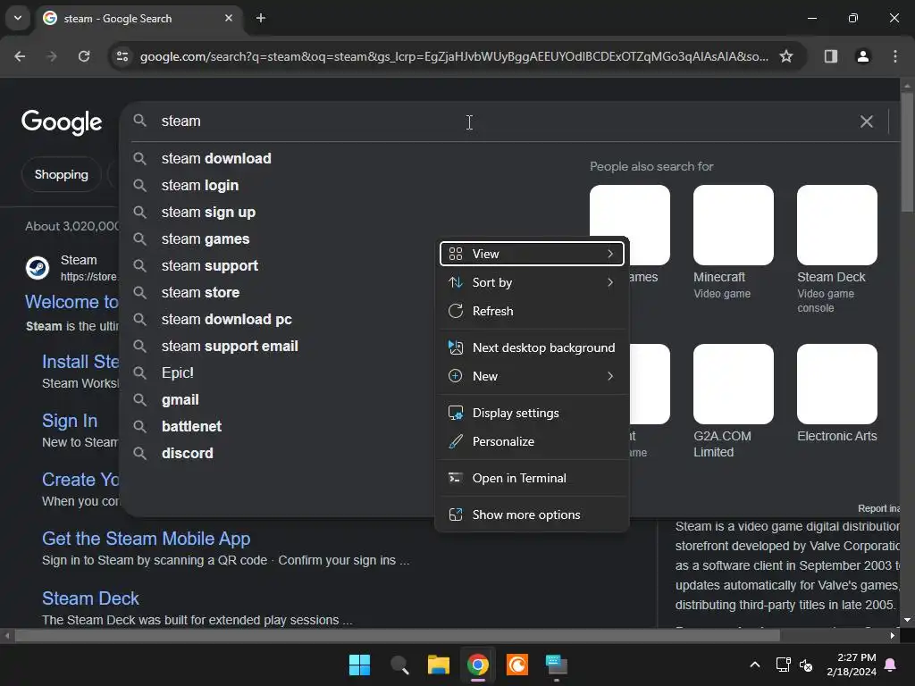Open Get the Steam Mobile App link
Image resolution: width=915 pixels, height=686 pixels.
tap(146, 539)
